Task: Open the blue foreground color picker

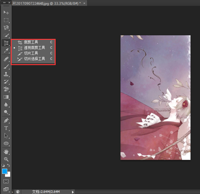Action: (x=4, y=171)
